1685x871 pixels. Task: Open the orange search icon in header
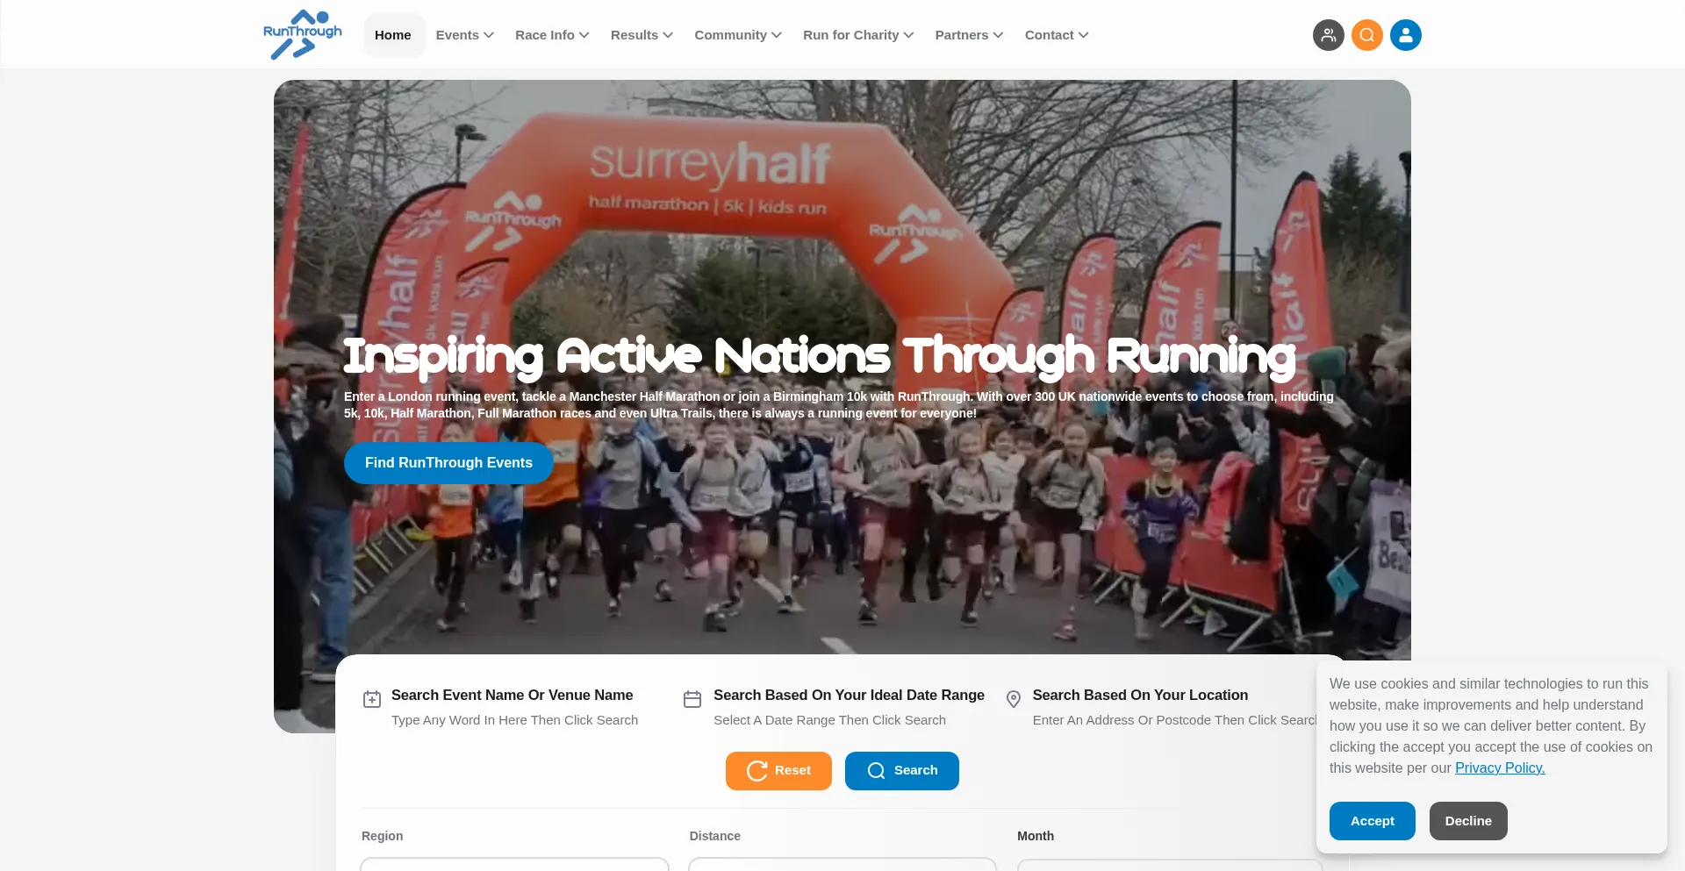[1367, 35]
